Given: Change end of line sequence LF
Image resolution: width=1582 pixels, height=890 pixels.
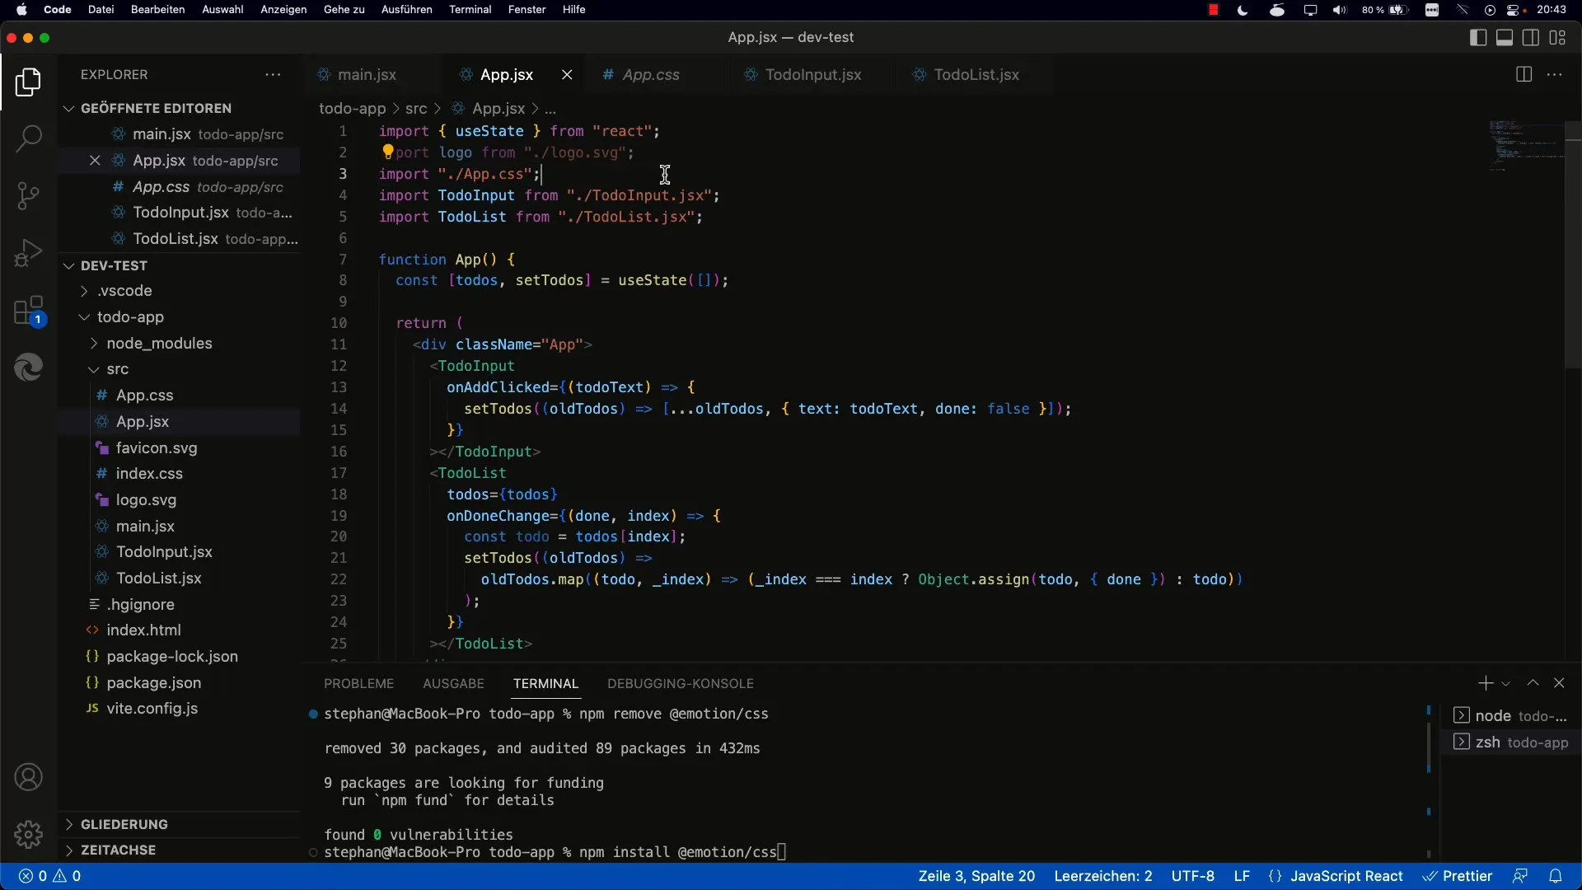Looking at the screenshot, I should 1242,876.
